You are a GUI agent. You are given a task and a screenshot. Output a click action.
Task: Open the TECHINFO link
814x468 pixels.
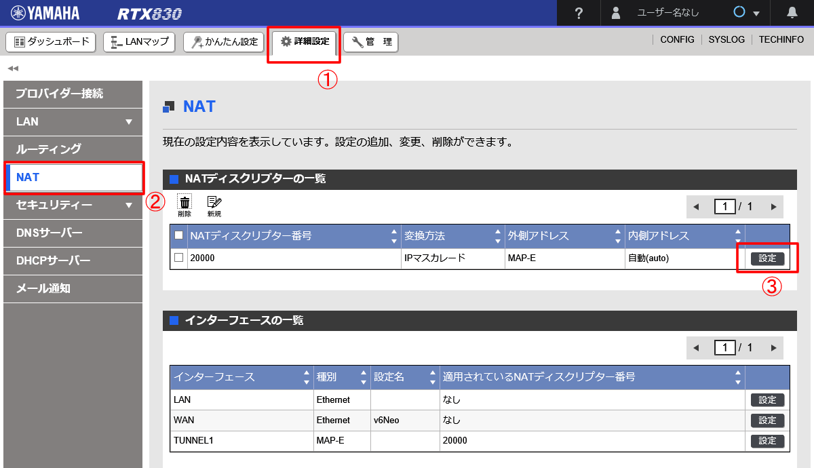click(781, 39)
